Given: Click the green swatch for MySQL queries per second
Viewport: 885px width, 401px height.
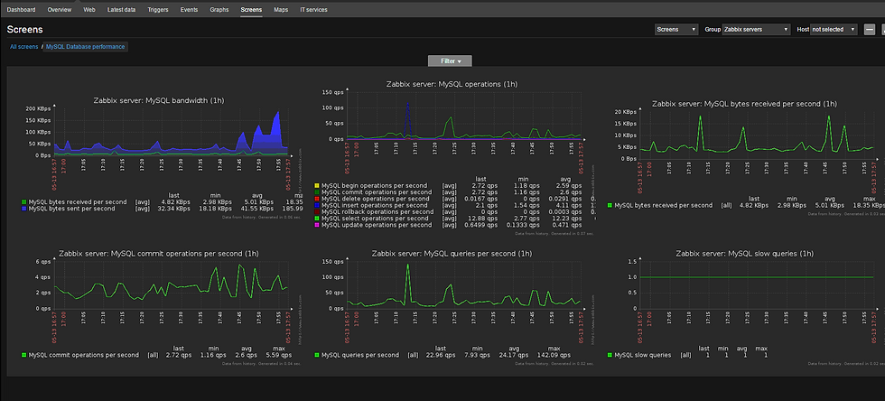Looking at the screenshot, I should click(x=317, y=355).
